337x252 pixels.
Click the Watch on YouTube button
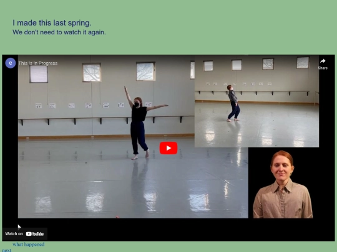[25, 234]
